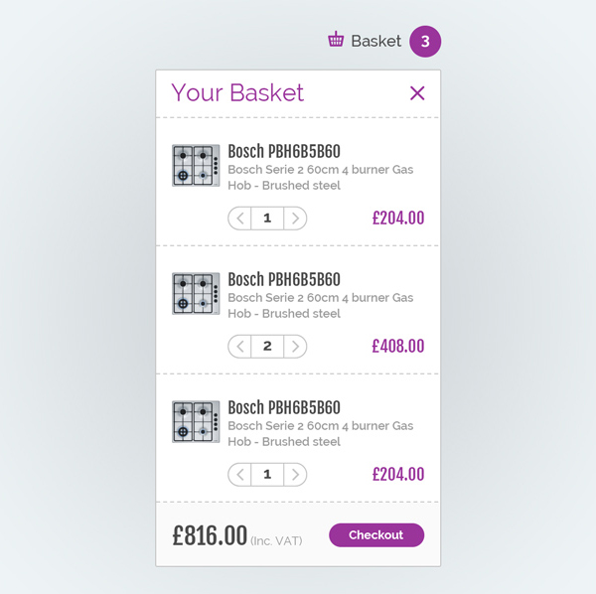Click the third hob product thumbnail

[x=196, y=422]
